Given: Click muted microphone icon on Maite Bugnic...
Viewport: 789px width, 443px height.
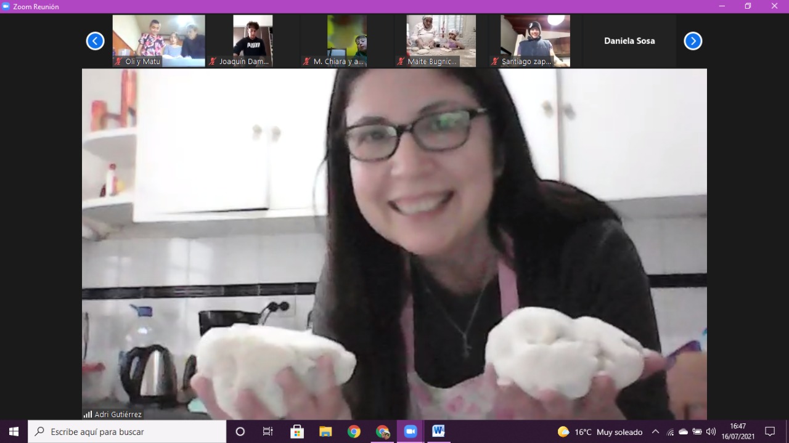Looking at the screenshot, I should 401,62.
